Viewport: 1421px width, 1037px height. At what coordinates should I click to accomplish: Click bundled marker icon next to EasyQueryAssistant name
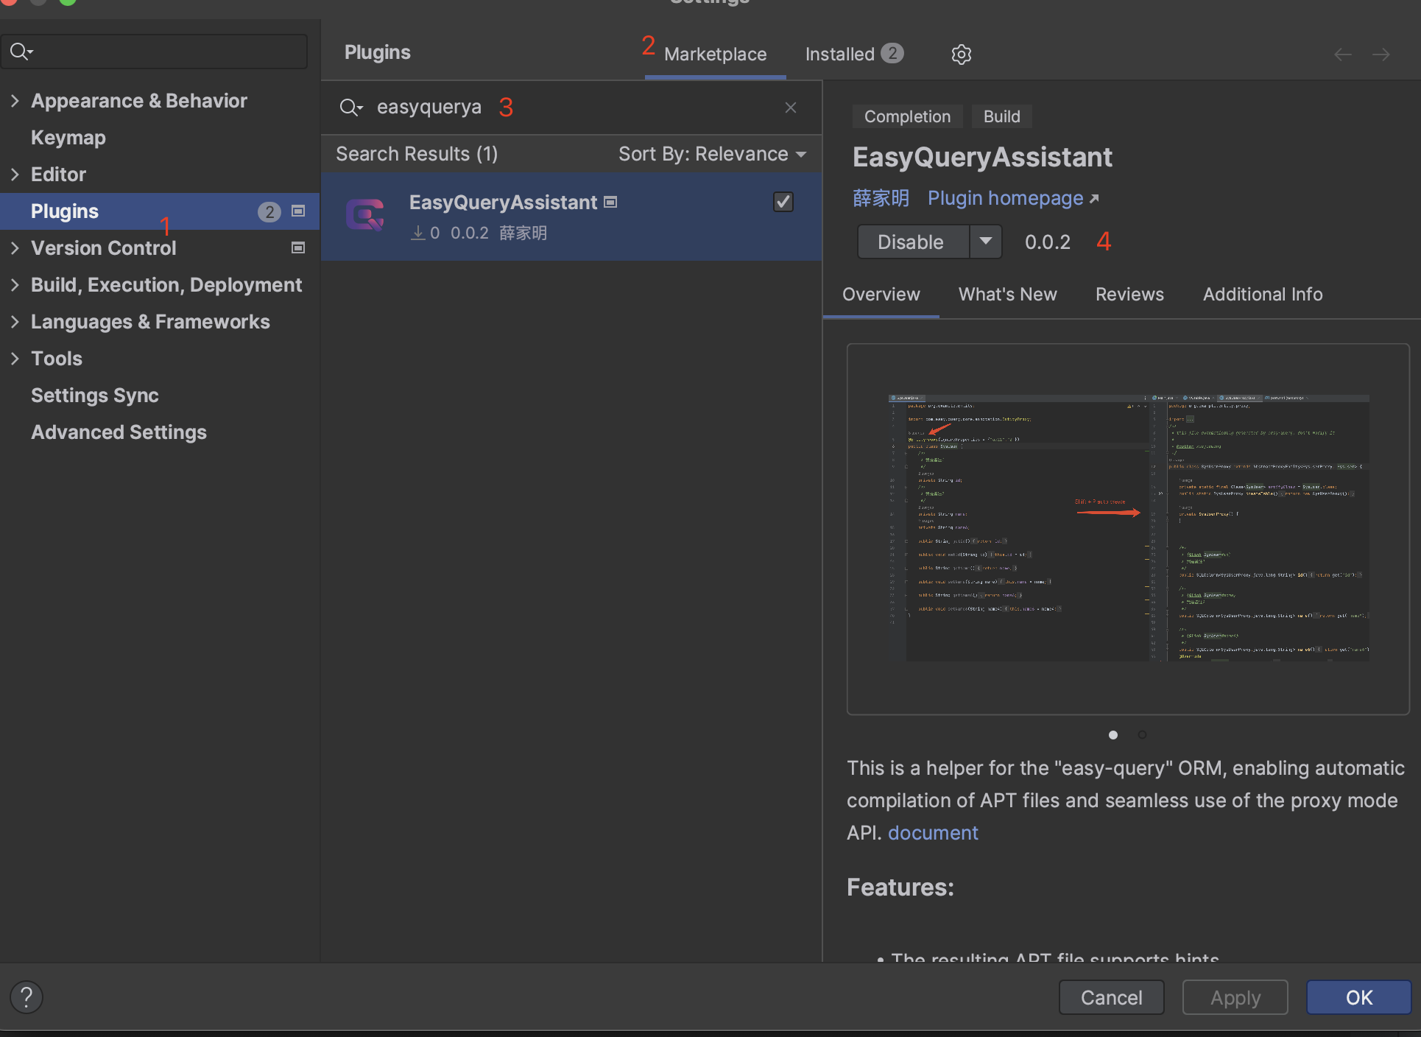[x=610, y=202]
